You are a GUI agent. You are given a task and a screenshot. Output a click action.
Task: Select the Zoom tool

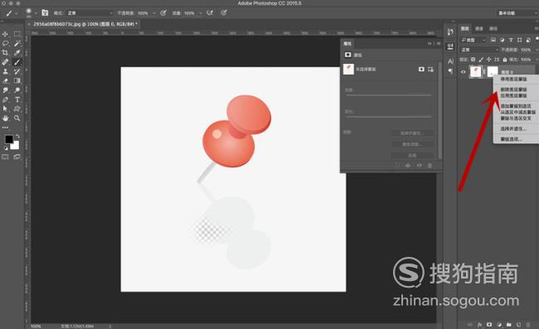tap(17, 119)
